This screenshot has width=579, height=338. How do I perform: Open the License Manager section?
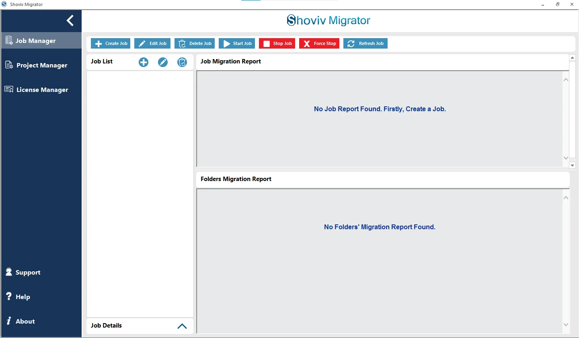point(41,90)
